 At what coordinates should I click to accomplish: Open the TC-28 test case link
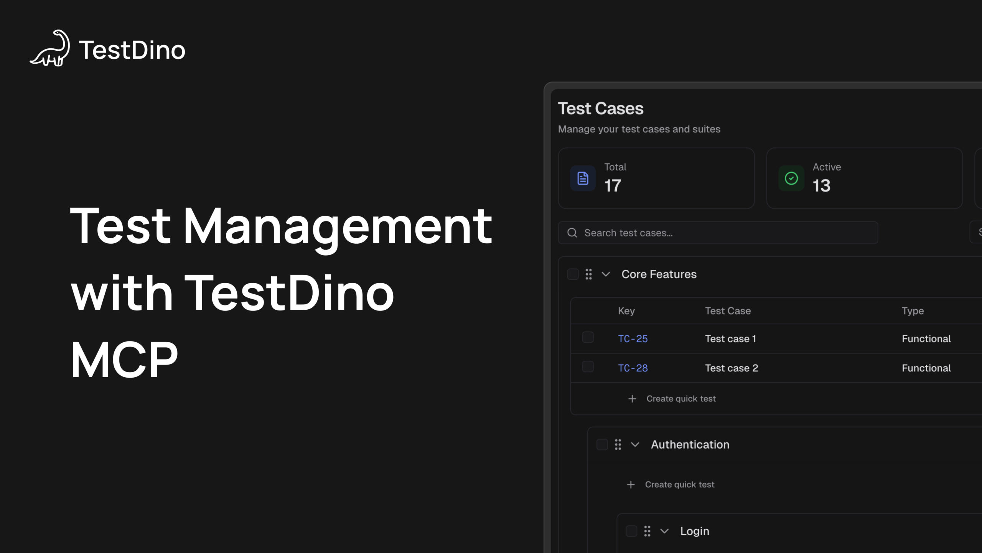[x=633, y=368]
